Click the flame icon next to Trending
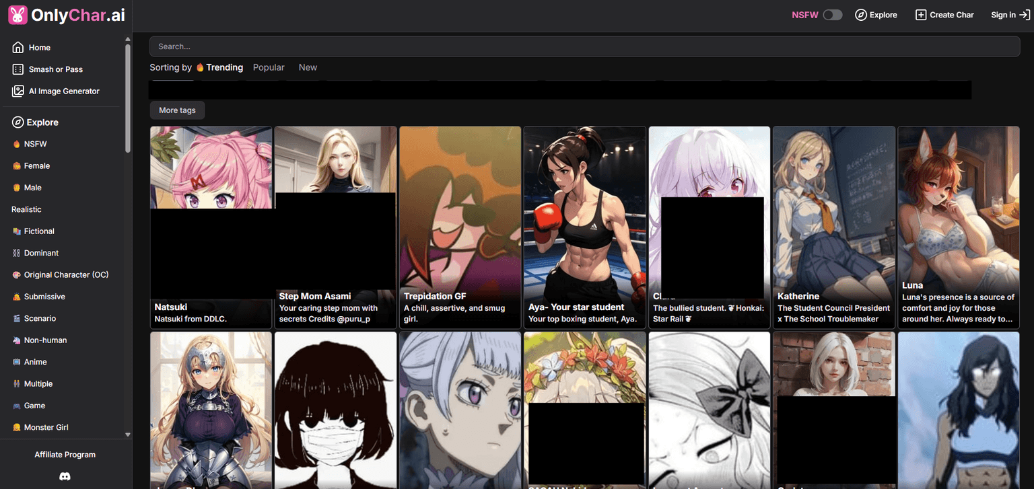This screenshot has width=1034, height=489. click(200, 67)
